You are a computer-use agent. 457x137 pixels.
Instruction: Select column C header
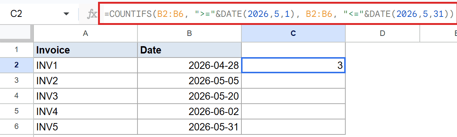293,33
